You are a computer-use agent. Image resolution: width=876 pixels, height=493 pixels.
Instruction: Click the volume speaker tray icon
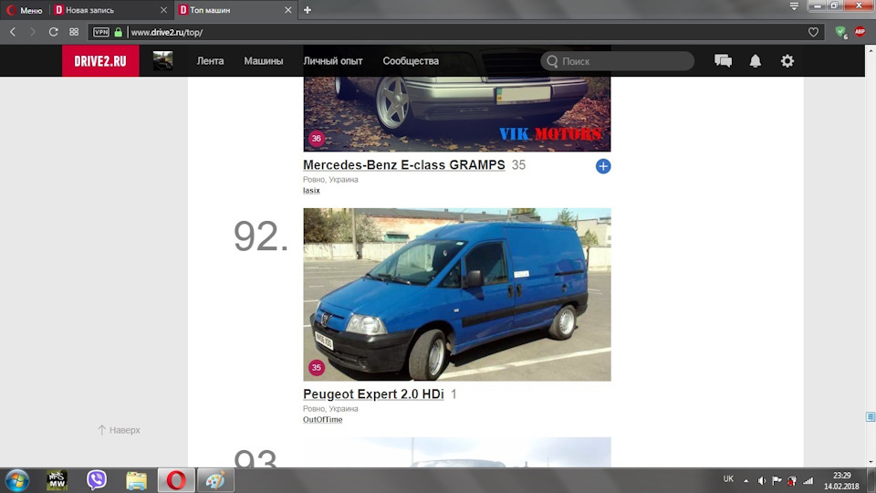pyautogui.click(x=761, y=481)
